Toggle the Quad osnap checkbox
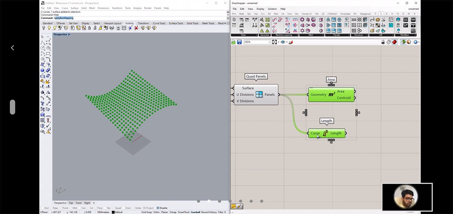This screenshot has width=453, height=214. 113,208
